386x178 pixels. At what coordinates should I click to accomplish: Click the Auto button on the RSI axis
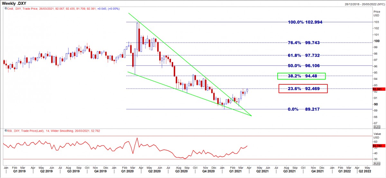[377, 164]
